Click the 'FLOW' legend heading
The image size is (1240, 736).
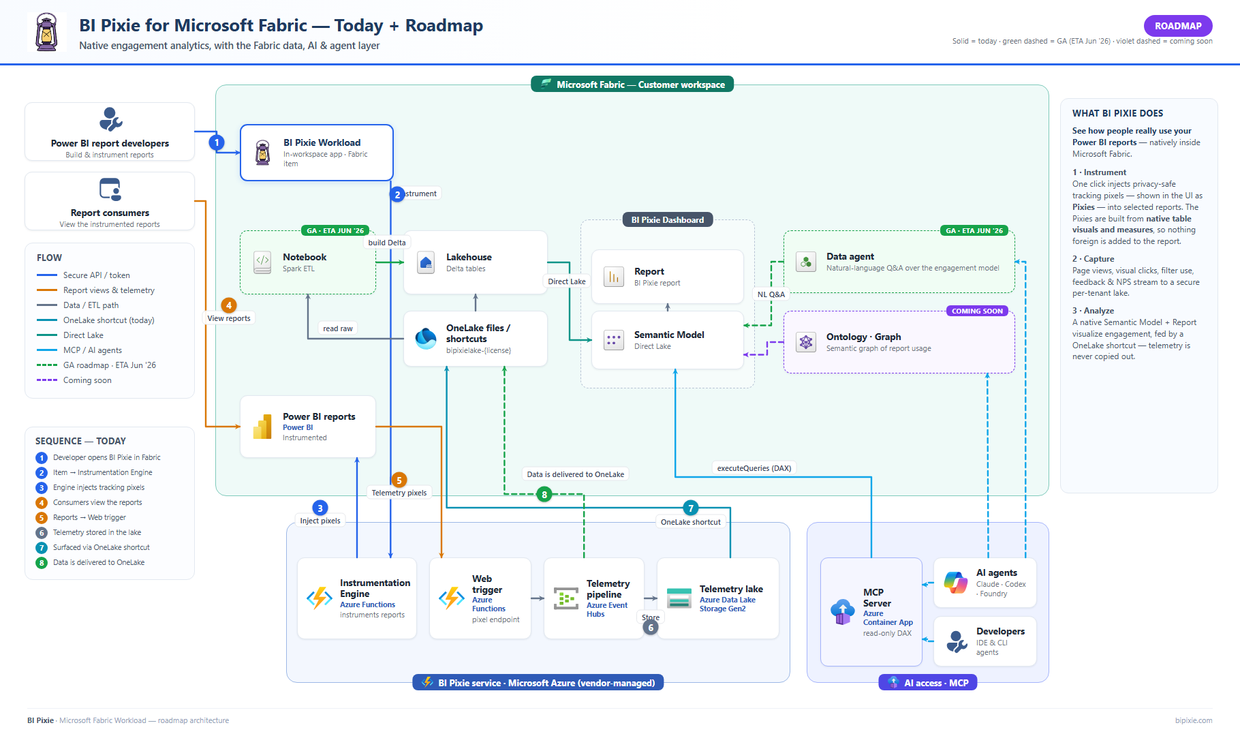point(49,258)
